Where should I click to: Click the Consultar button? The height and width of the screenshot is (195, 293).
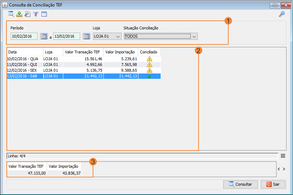click(x=240, y=184)
